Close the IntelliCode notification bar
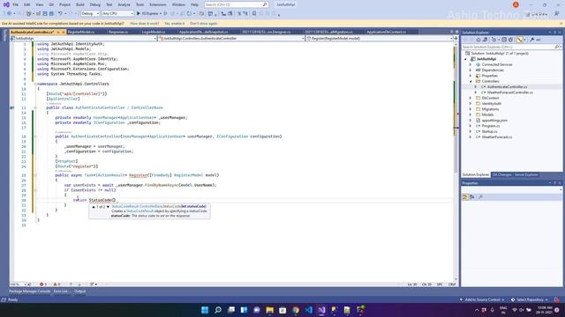Viewport: 565px width, 317px height. (x=561, y=24)
